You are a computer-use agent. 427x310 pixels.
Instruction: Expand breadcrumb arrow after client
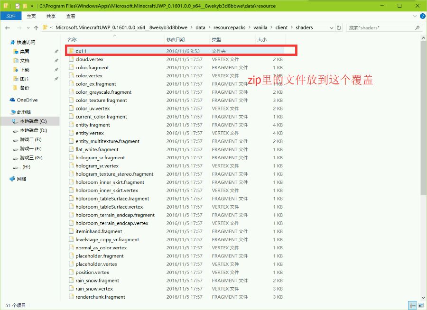coord(292,27)
